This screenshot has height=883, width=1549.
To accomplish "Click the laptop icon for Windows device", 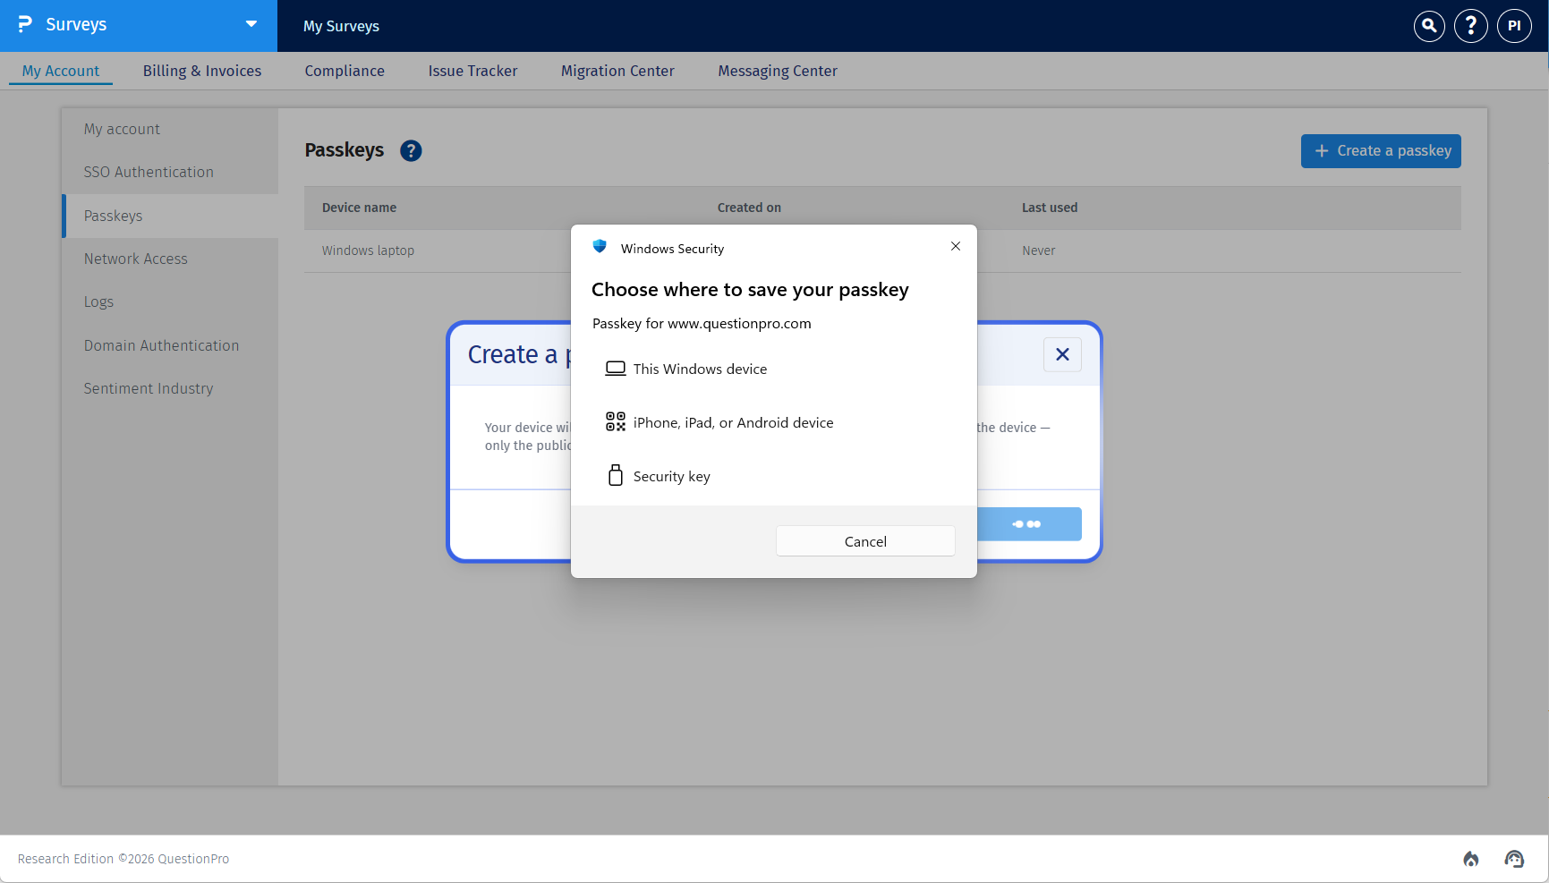I will (616, 369).
